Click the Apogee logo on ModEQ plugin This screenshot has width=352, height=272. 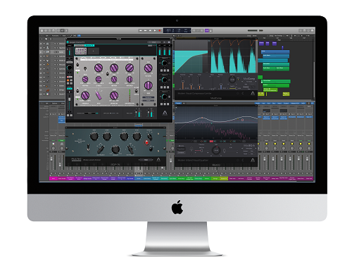253,160
